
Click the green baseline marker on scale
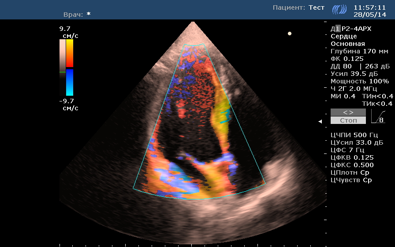(x=63, y=72)
